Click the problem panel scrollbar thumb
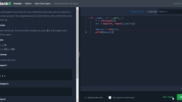Screen dimensions: 182x102 [x=77, y=44]
